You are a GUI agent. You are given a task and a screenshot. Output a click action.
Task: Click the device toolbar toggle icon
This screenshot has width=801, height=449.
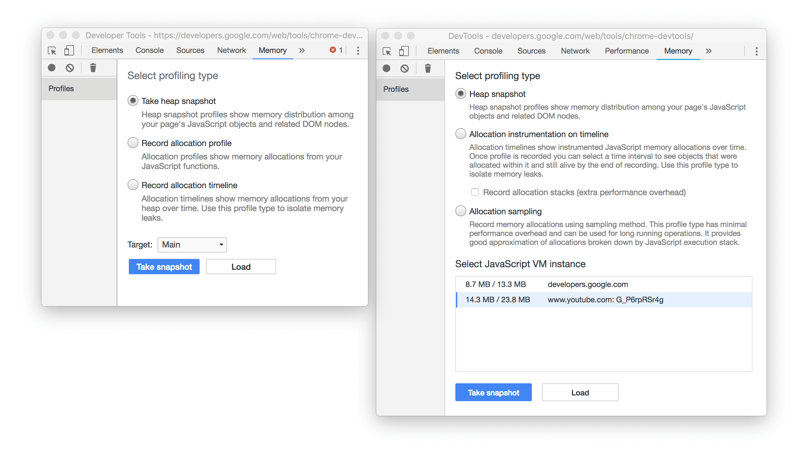click(x=69, y=51)
